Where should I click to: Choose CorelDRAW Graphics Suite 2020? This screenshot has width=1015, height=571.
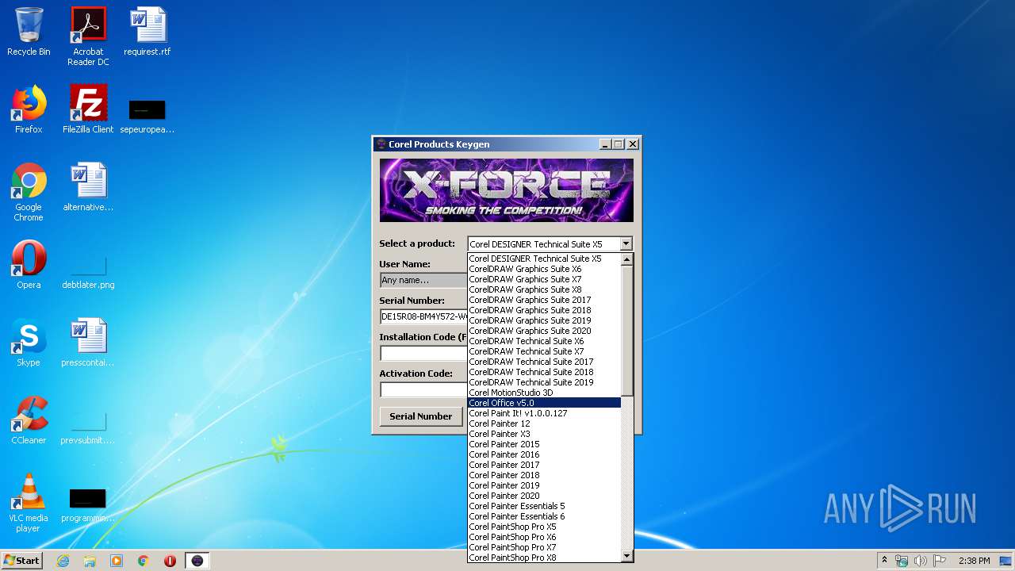coord(544,331)
